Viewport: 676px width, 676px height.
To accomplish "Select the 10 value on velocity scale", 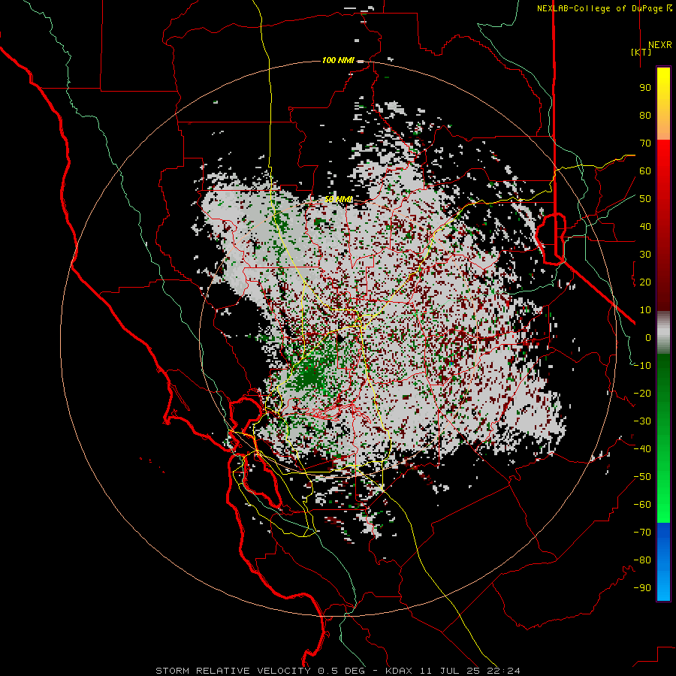I will pyautogui.click(x=645, y=310).
